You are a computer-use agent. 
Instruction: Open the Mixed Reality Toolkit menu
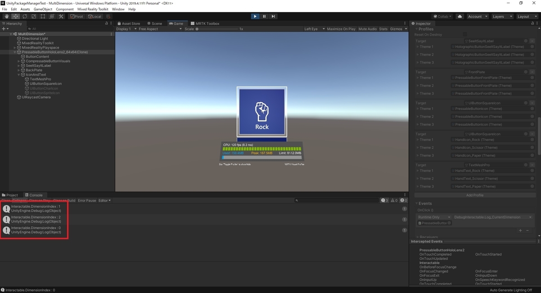click(93, 9)
